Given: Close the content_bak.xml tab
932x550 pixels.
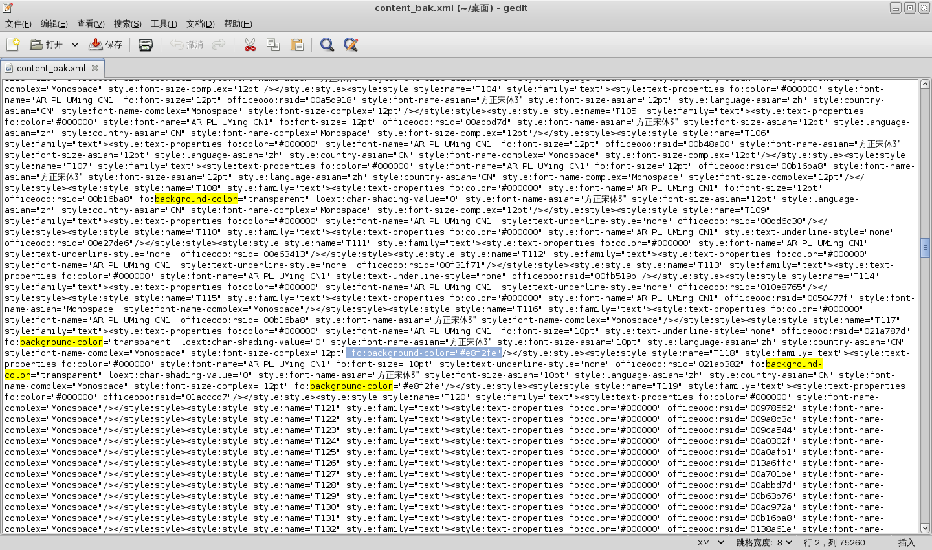Looking at the screenshot, I should point(95,68).
